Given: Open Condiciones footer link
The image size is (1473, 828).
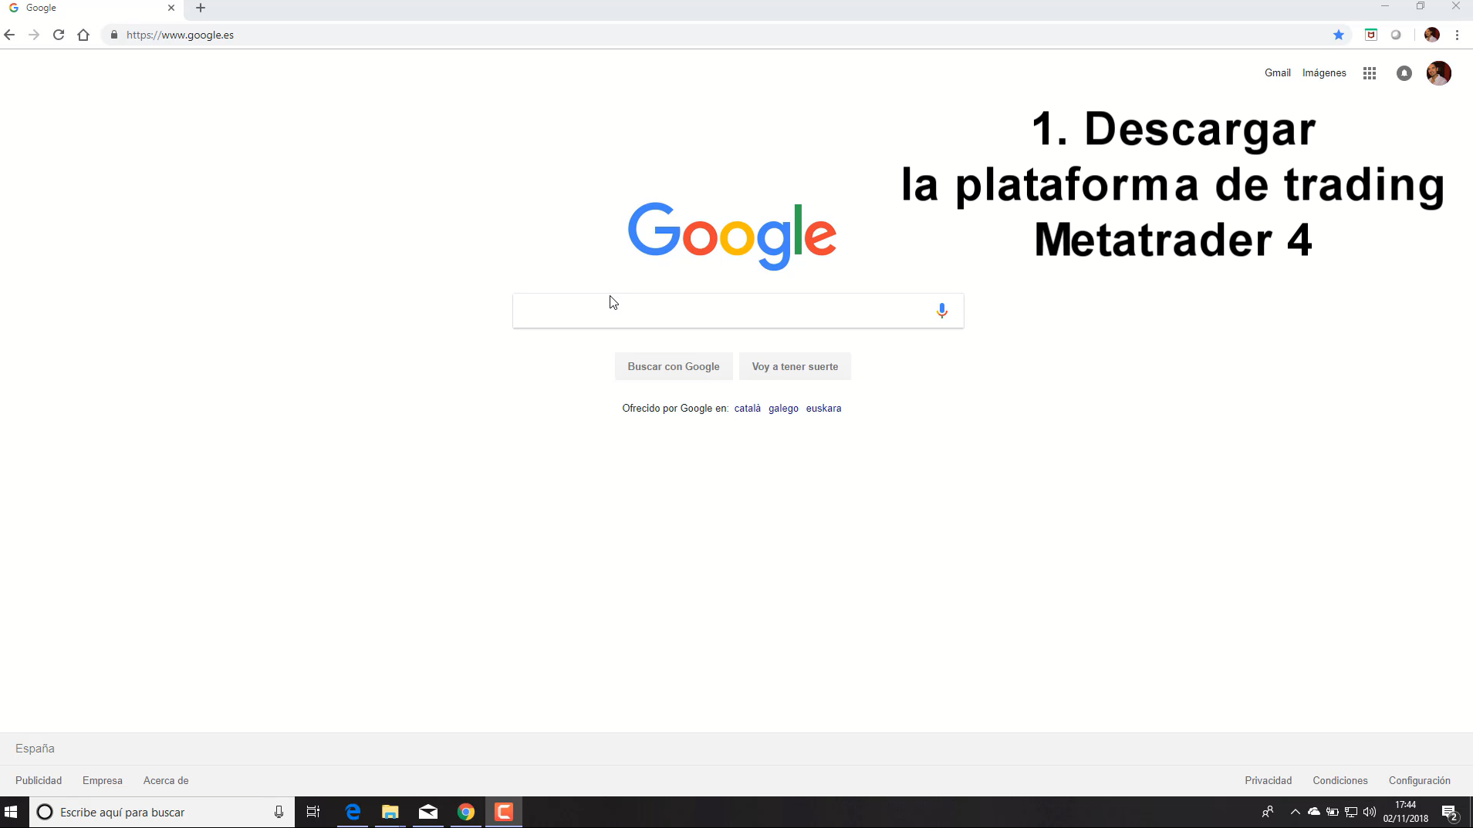Looking at the screenshot, I should [x=1340, y=780].
